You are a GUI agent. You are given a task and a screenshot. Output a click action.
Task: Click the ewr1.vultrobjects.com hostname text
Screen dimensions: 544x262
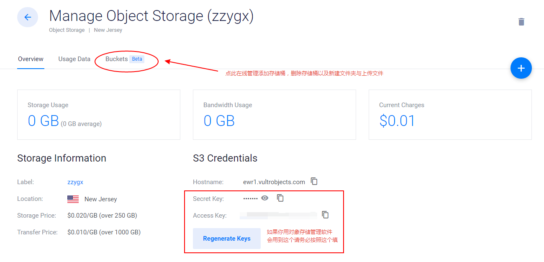274,182
